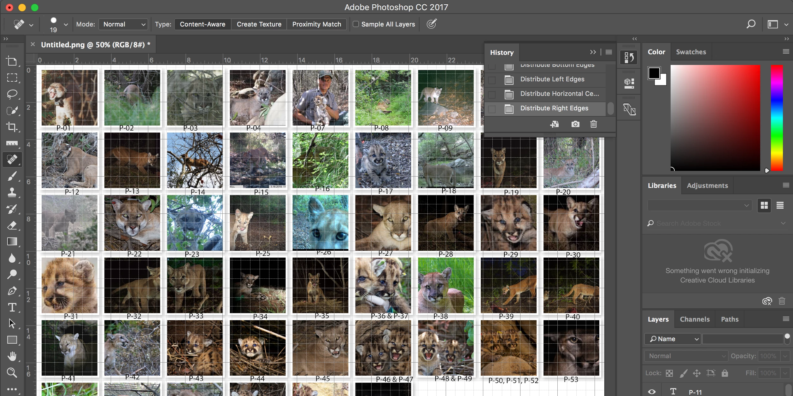Open the Channels tab
793x396 pixels.
click(695, 319)
